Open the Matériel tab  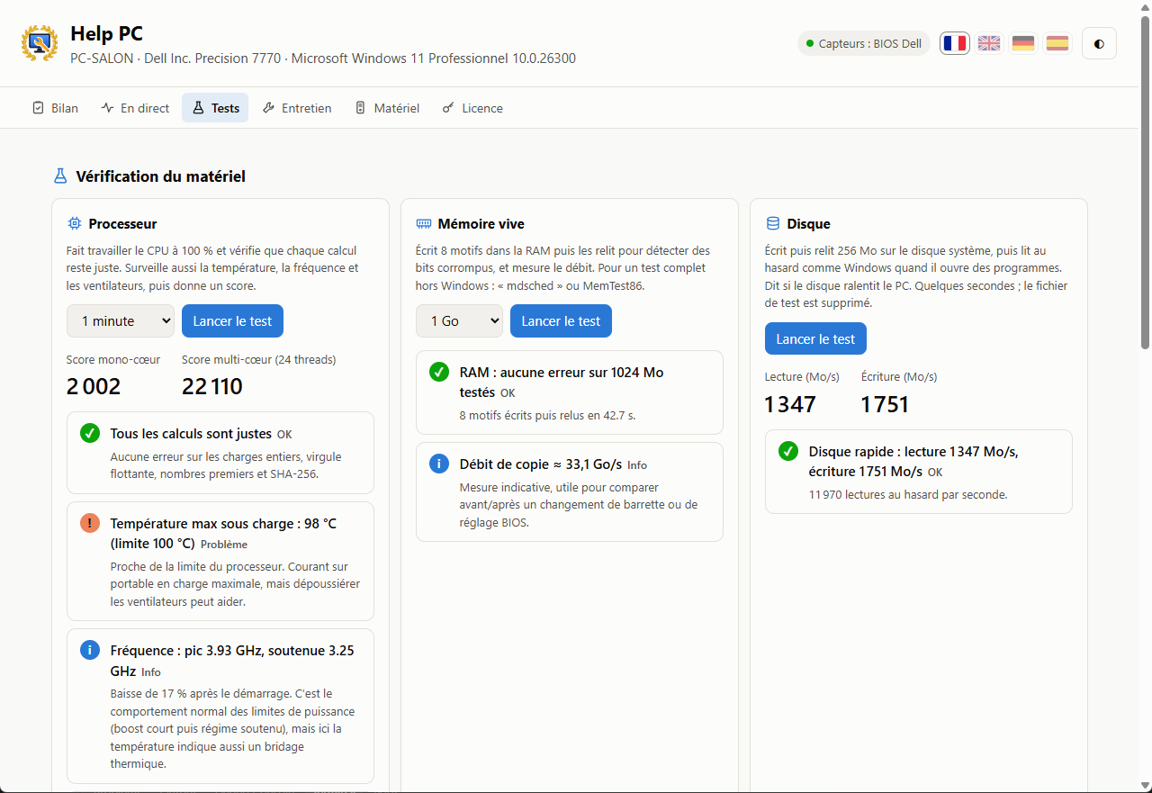coord(387,108)
